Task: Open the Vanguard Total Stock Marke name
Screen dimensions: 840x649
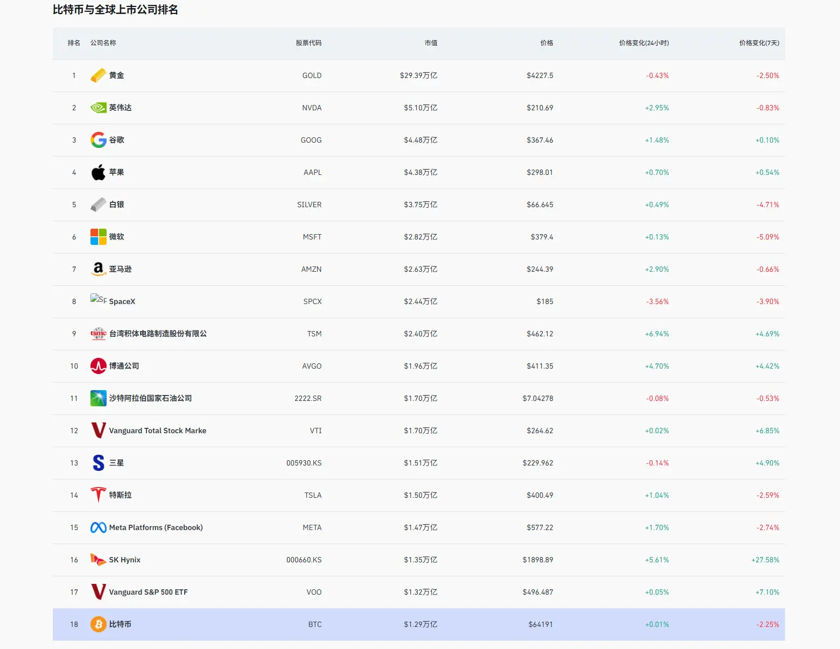Action: tap(158, 431)
